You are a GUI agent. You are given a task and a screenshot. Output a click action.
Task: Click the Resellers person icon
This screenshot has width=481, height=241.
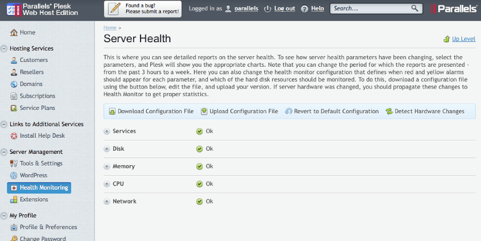pos(14,72)
